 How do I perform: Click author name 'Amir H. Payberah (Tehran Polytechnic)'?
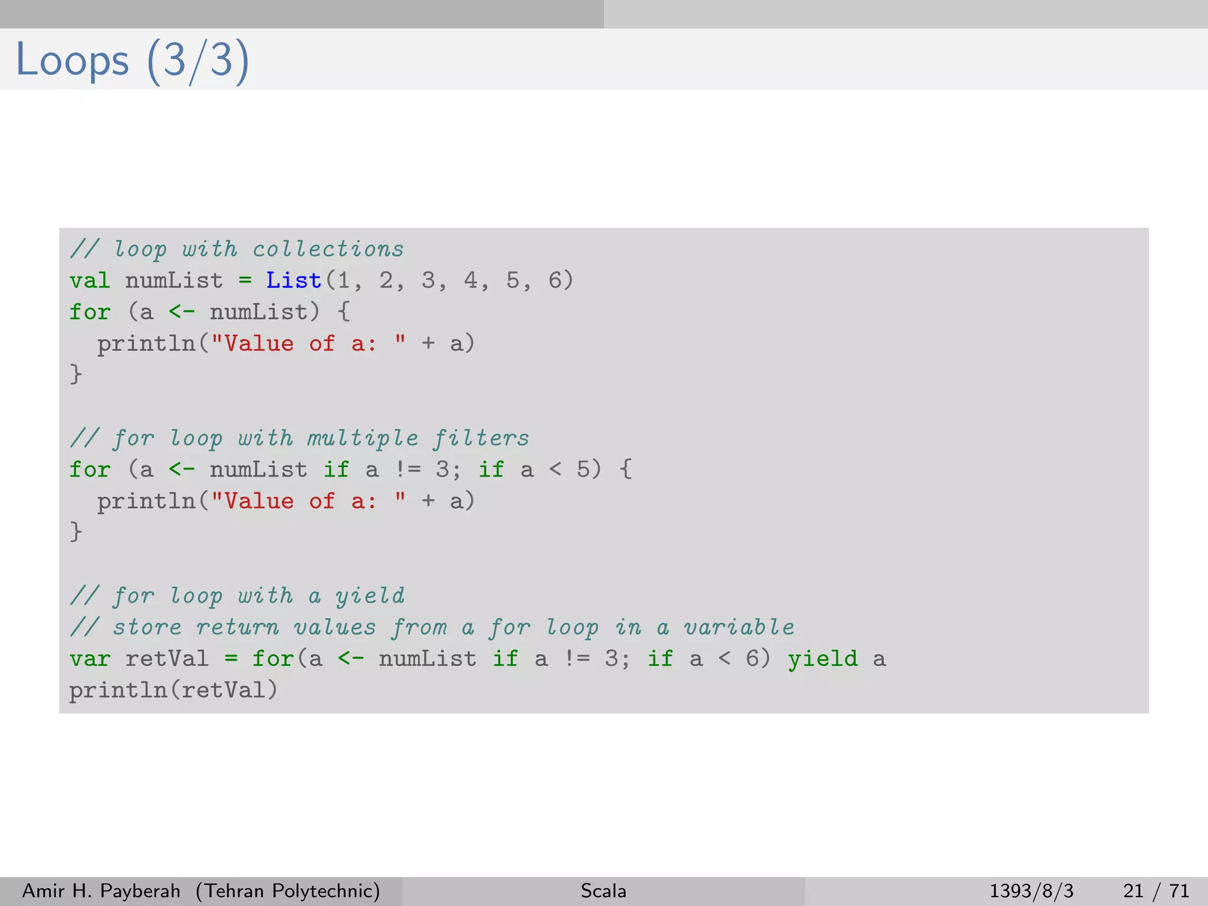tap(201, 891)
